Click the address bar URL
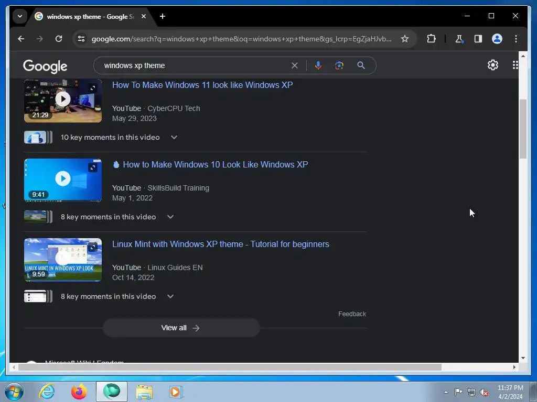The height and width of the screenshot is (402, 537). click(241, 39)
